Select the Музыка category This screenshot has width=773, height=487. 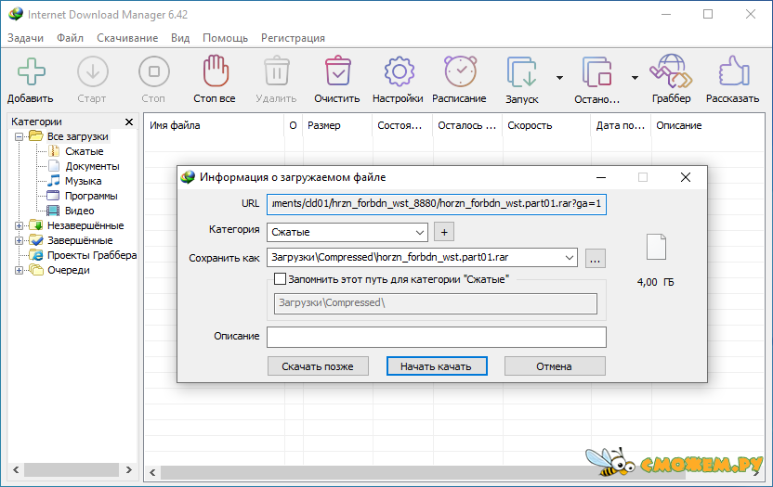(84, 181)
